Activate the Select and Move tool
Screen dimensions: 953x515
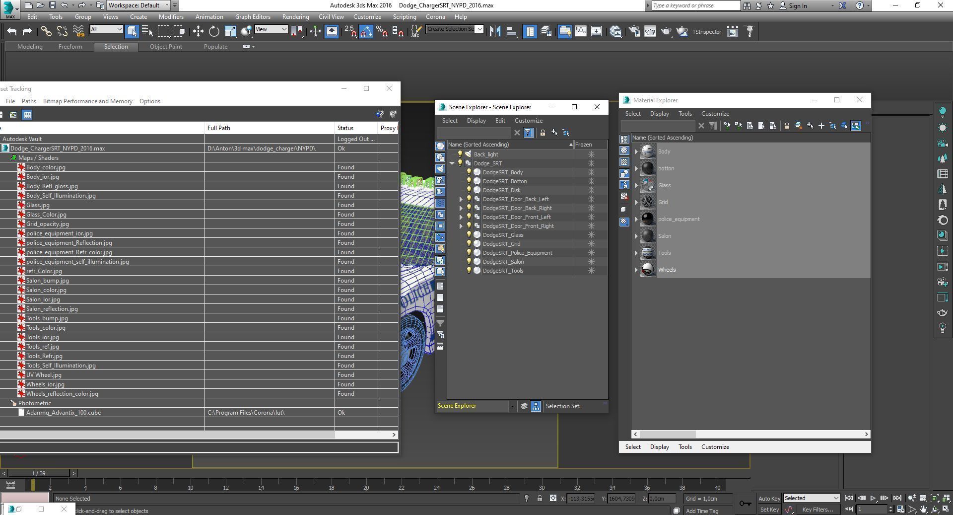[x=198, y=31]
